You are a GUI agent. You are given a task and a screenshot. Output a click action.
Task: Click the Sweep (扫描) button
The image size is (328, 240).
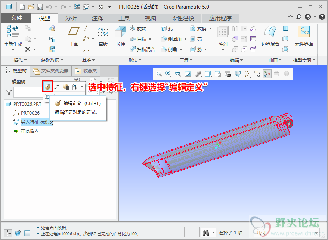pos(138,39)
